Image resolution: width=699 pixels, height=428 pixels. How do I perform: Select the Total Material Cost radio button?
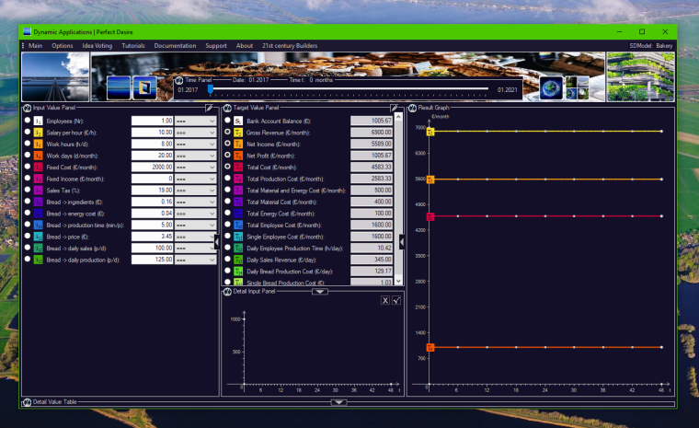227,202
